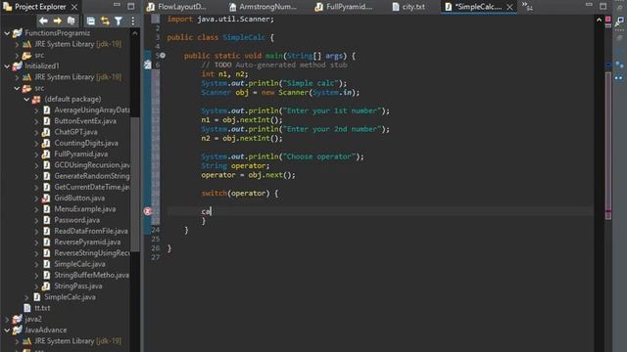Switch to the FlowLayoutD... editor tab
This screenshot has width=627, height=352.
click(176, 7)
